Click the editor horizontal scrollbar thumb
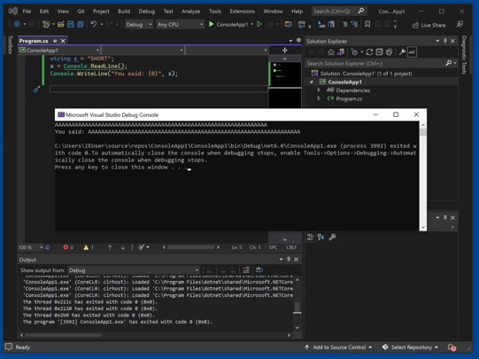This screenshot has width=479, height=359. [x=190, y=247]
